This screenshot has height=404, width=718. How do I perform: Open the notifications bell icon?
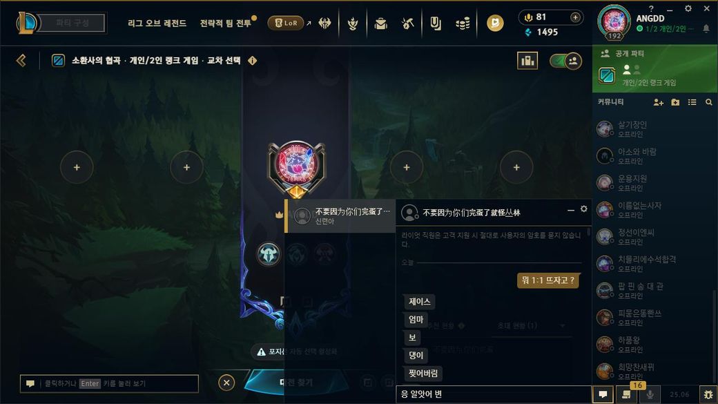(706, 28)
